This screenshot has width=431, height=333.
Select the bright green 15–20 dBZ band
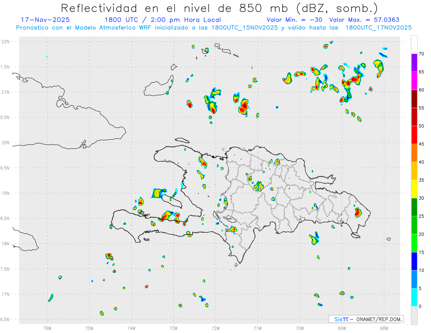coord(414,243)
